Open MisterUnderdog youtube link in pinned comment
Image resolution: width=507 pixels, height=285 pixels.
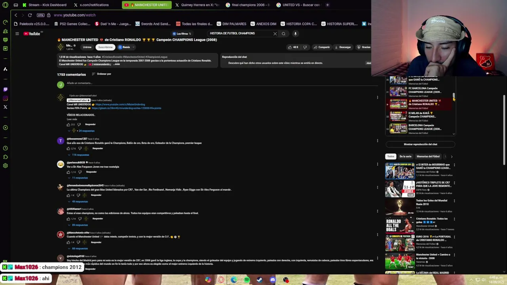point(120,104)
